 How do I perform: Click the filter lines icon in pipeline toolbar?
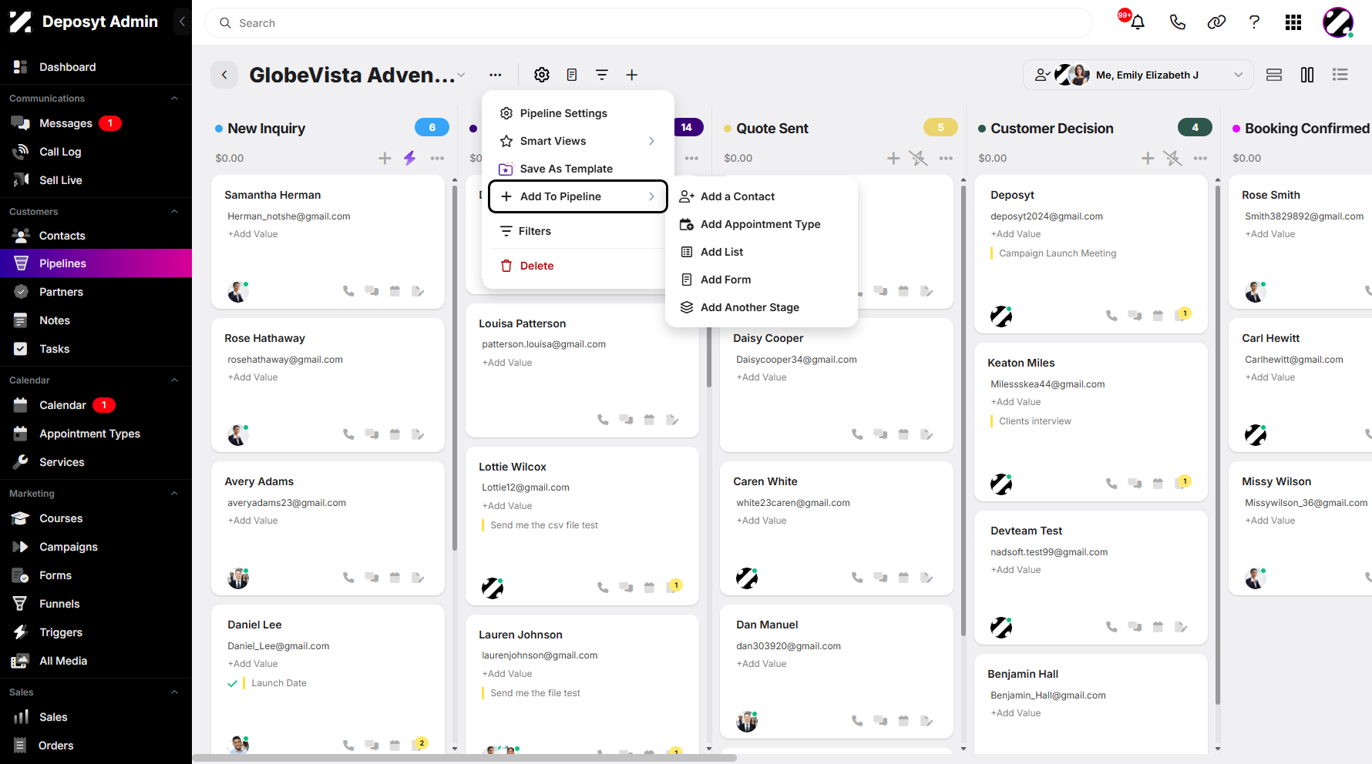[602, 75]
